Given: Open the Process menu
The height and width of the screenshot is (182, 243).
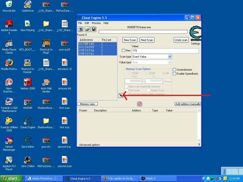Looking at the screenshot, I should pyautogui.click(x=96, y=23).
